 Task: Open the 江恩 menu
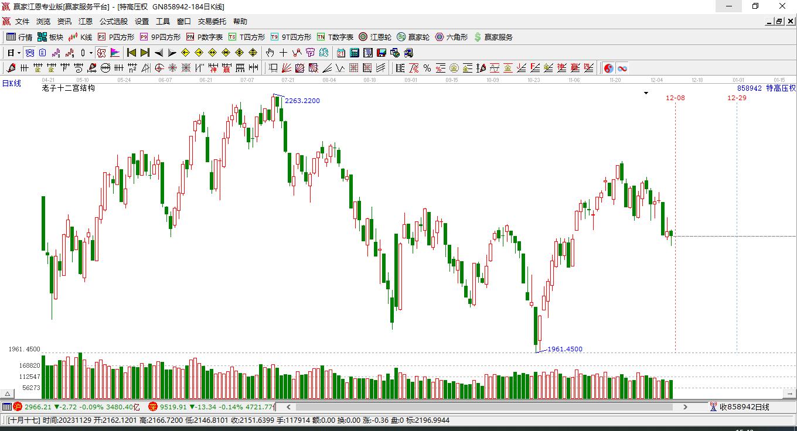pos(86,22)
